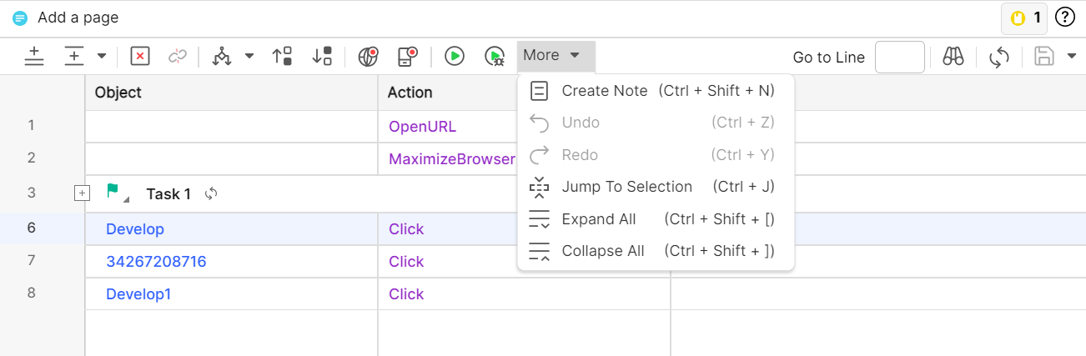Select Expand All in the More menu
1086x356 pixels.
tap(598, 219)
